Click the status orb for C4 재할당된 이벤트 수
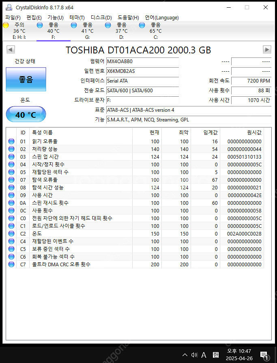277x363 pixels. click(11, 241)
